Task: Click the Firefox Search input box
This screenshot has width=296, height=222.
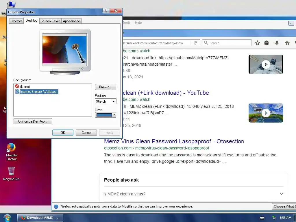Action: click(227, 43)
